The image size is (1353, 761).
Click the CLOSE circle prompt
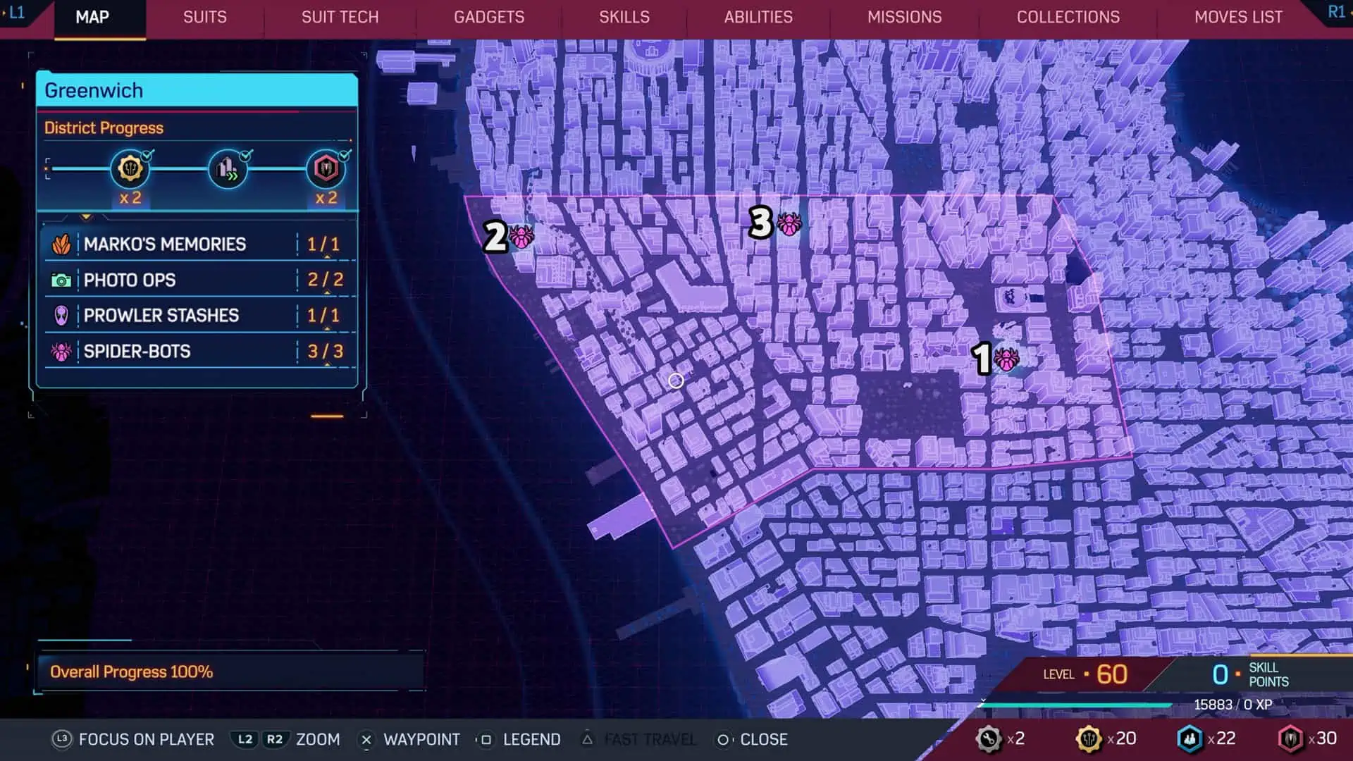(752, 739)
